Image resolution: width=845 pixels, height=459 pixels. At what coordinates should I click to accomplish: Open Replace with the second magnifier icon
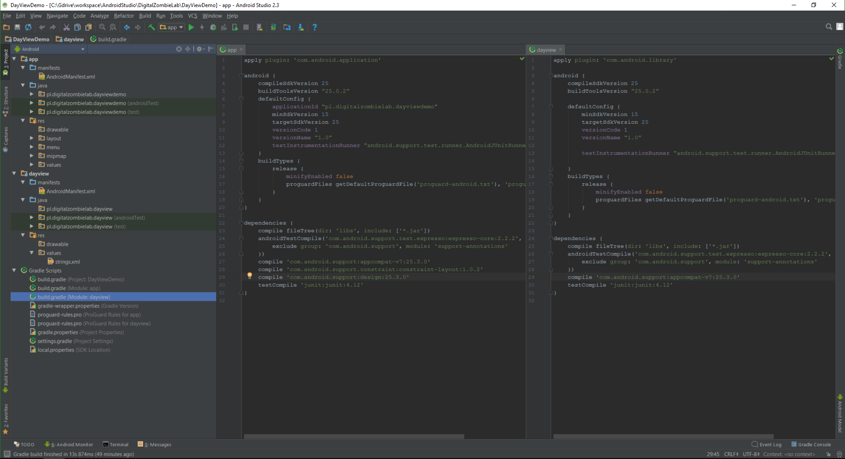(113, 27)
